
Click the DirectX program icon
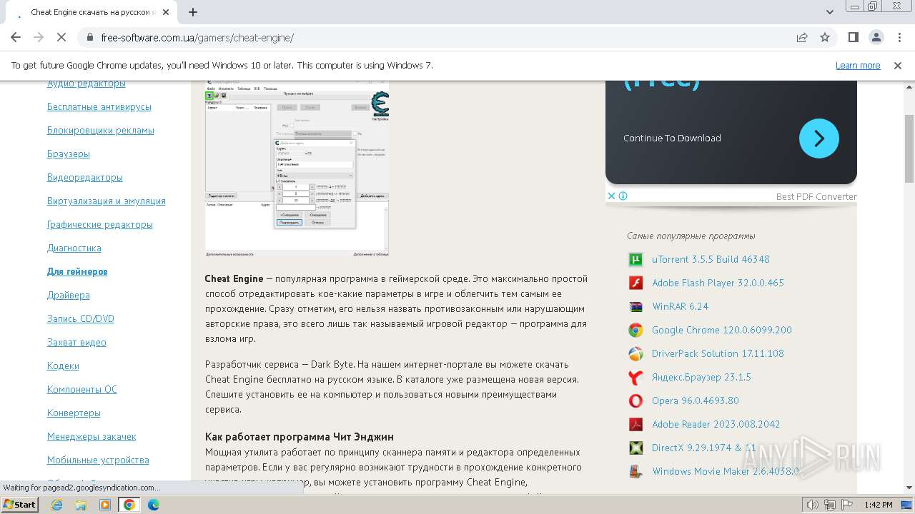click(x=635, y=448)
